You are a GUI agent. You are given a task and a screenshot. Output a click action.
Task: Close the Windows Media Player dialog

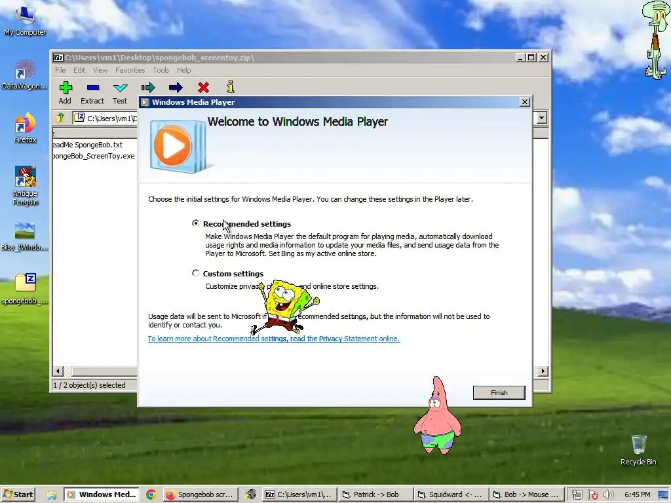[x=525, y=102]
